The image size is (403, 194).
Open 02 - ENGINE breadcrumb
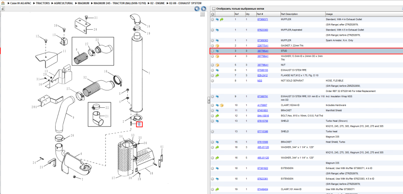tap(158, 3)
